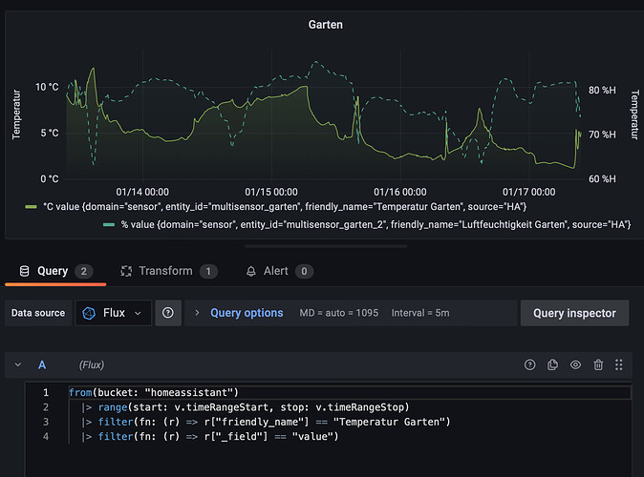Click the 01/15 00:00 axis label
Viewport: 644px width, 477px height.
click(x=271, y=192)
